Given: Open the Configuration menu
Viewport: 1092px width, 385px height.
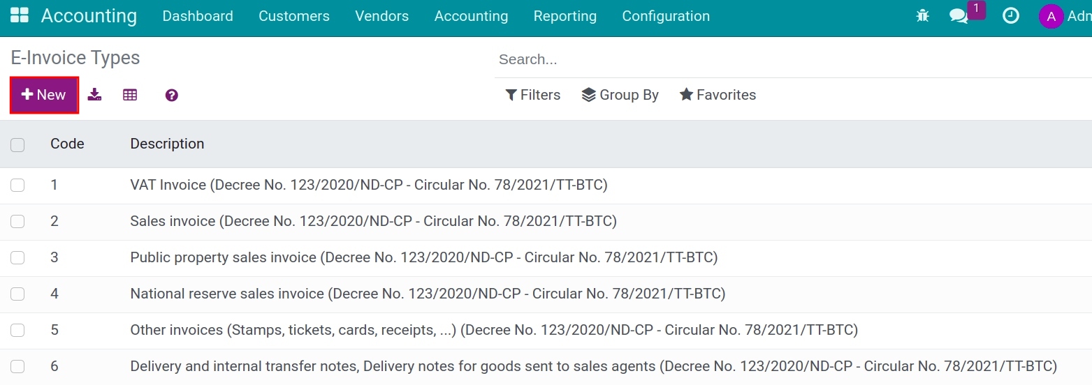Looking at the screenshot, I should [x=666, y=16].
